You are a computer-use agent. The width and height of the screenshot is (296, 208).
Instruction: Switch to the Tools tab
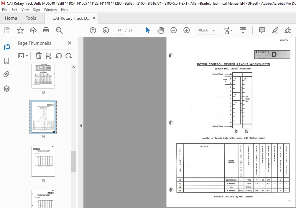click(31, 18)
